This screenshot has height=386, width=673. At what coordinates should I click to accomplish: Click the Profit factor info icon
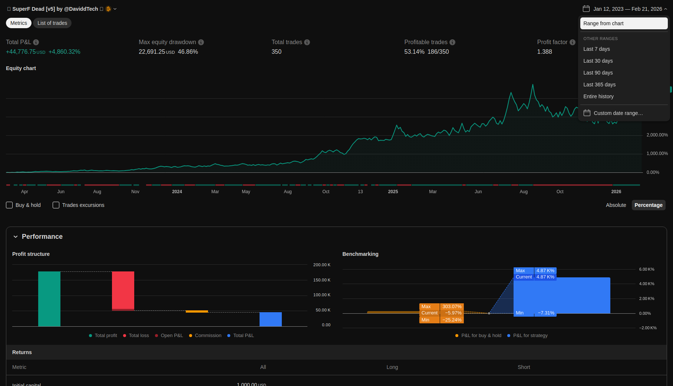(x=573, y=42)
